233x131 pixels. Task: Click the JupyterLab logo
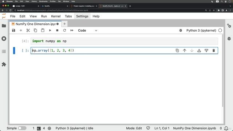(4, 16)
